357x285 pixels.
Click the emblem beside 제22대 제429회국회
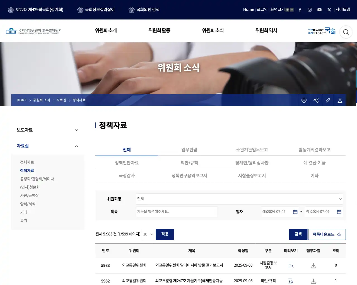click(x=11, y=10)
